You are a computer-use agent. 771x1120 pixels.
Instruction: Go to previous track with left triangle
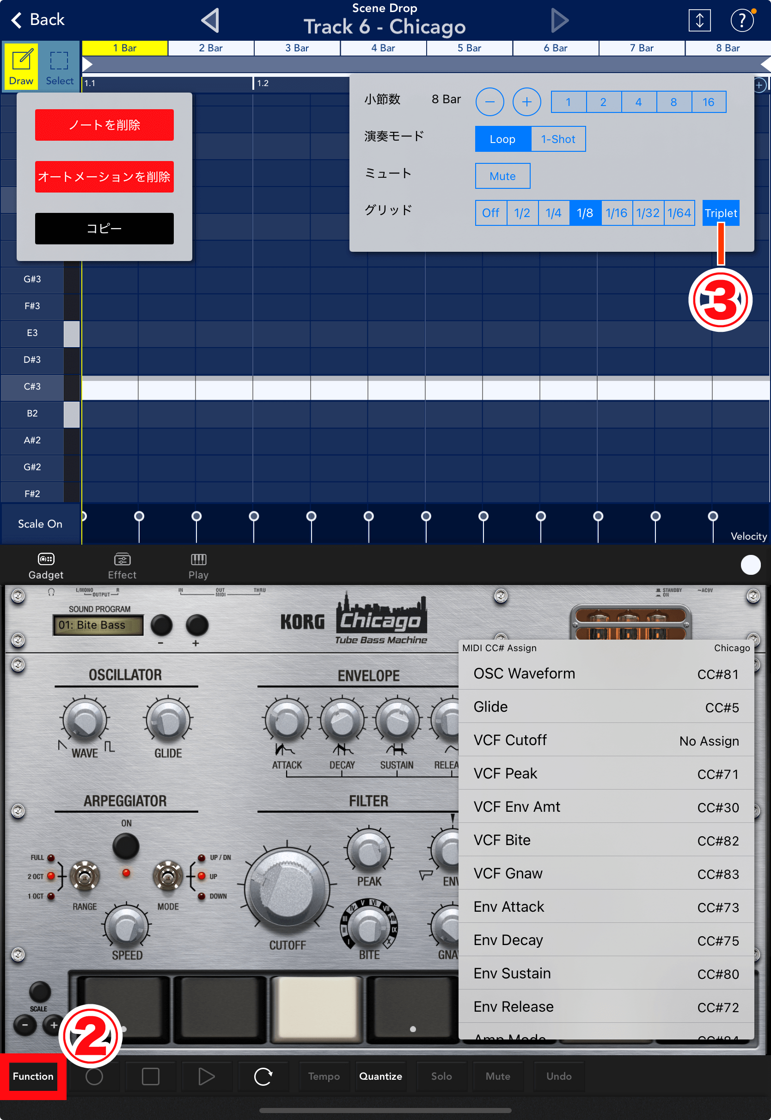(x=211, y=21)
